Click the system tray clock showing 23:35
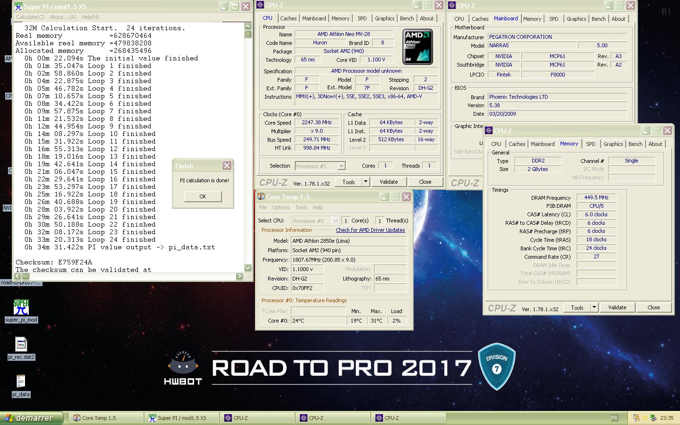The image size is (680, 425). click(x=667, y=418)
